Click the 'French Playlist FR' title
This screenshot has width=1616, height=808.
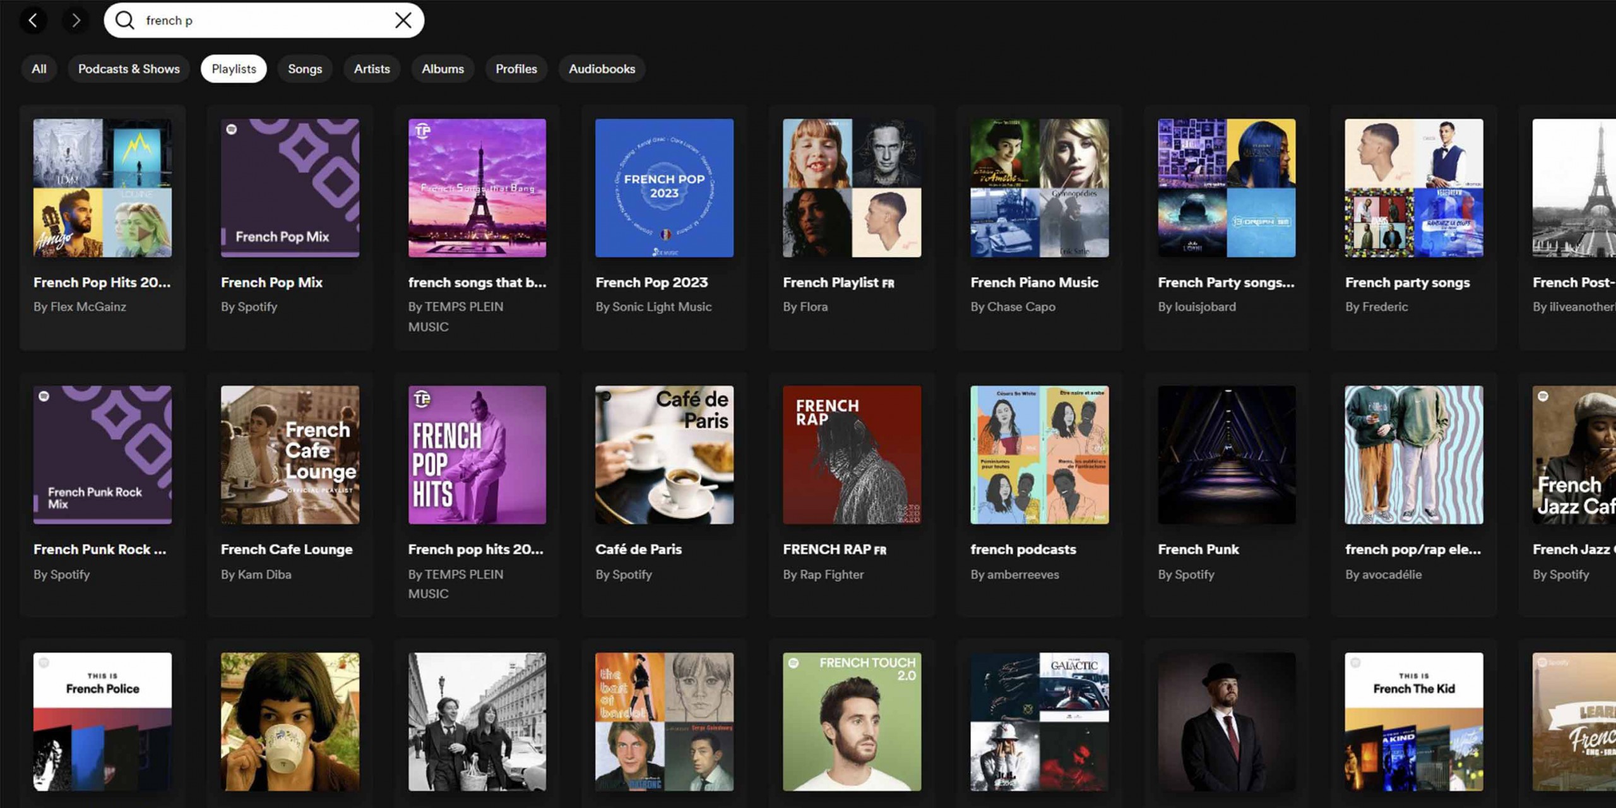(838, 283)
